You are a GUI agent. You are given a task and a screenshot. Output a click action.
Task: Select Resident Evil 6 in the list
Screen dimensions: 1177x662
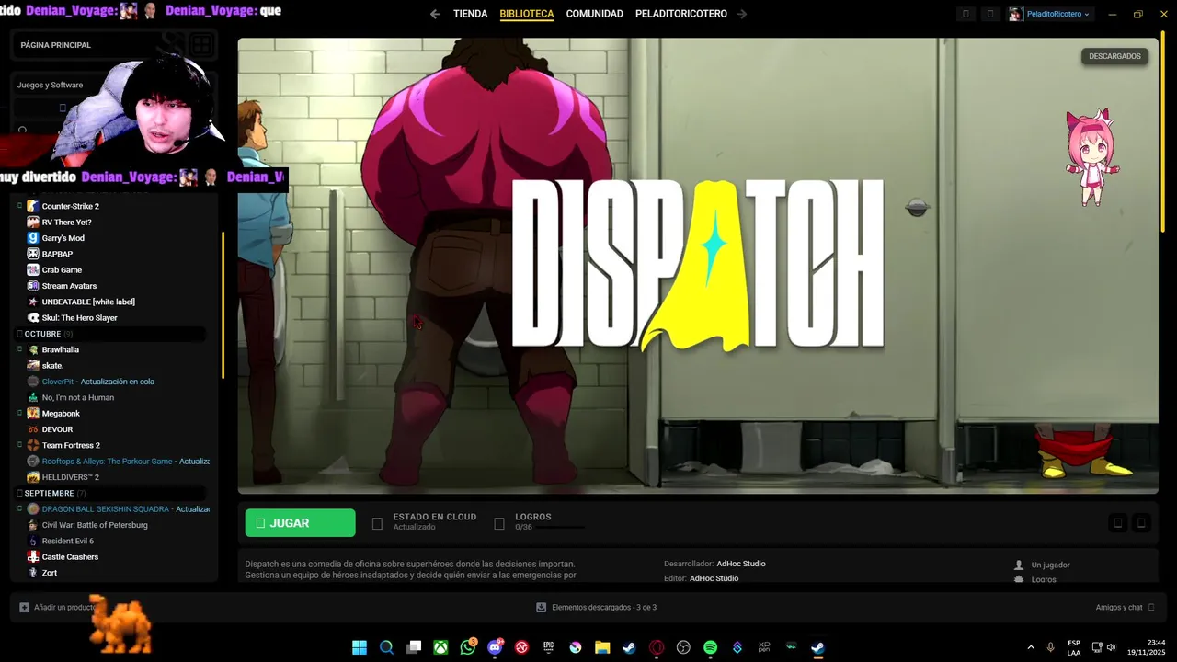[x=68, y=541]
